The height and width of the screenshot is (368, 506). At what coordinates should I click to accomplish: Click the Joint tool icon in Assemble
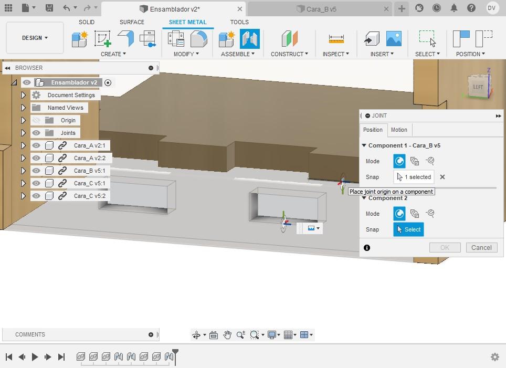249,39
